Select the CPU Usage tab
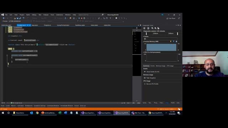The image size is (228, 128). coord(170,66)
